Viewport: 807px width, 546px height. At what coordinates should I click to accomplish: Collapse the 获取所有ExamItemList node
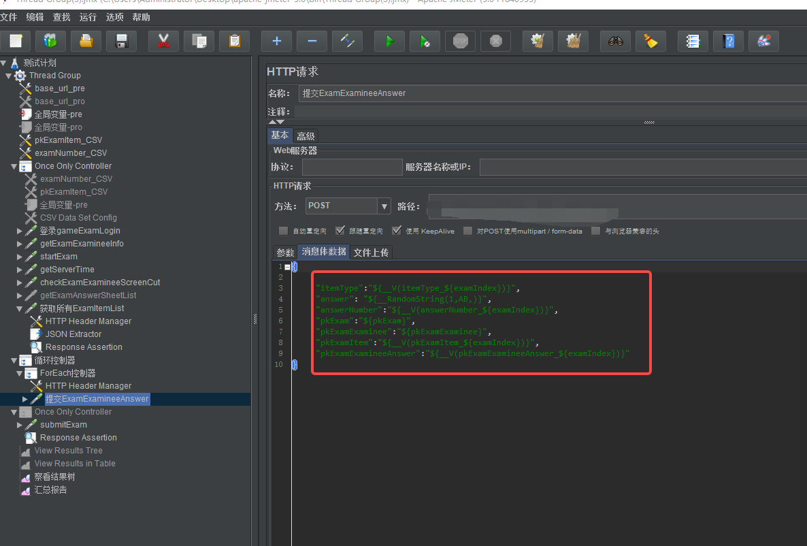pyautogui.click(x=20, y=308)
